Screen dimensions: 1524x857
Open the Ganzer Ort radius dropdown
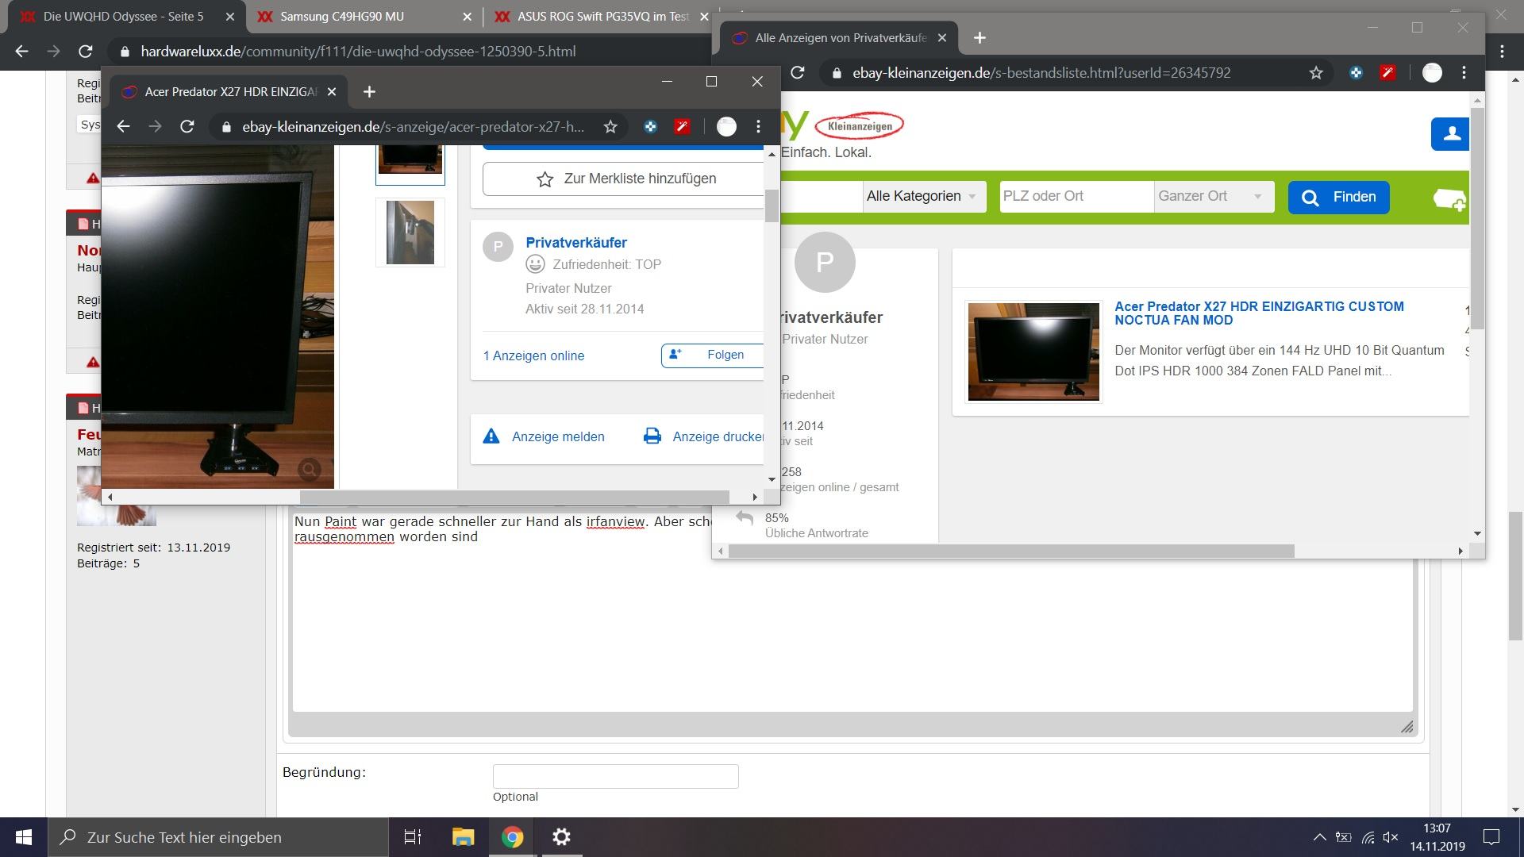pos(1212,196)
